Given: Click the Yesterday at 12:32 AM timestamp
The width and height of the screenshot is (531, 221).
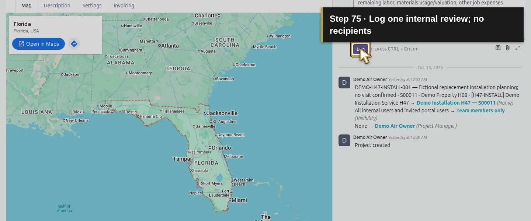Looking at the screenshot, I should point(407,80).
